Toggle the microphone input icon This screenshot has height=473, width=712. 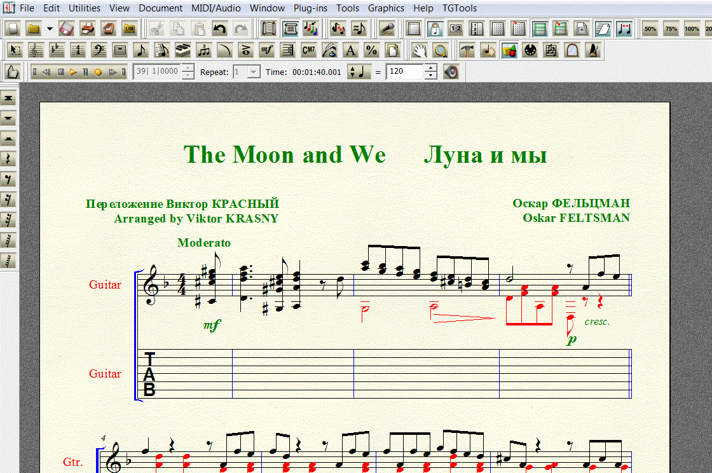pyautogui.click(x=387, y=29)
